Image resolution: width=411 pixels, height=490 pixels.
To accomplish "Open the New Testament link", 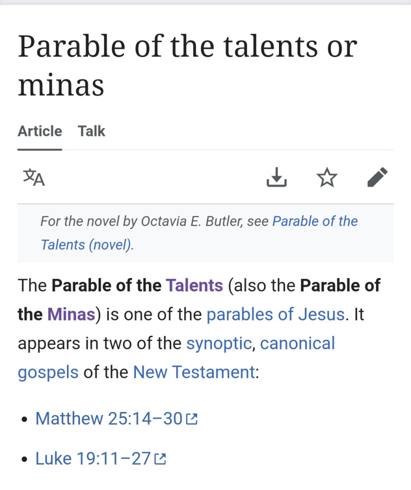I will pos(193,372).
